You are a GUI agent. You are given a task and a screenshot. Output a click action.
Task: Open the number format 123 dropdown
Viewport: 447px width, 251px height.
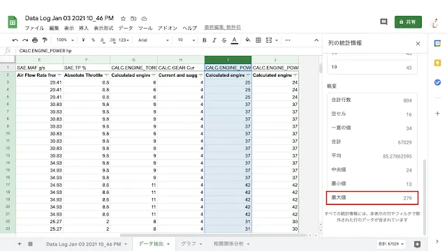(x=124, y=40)
